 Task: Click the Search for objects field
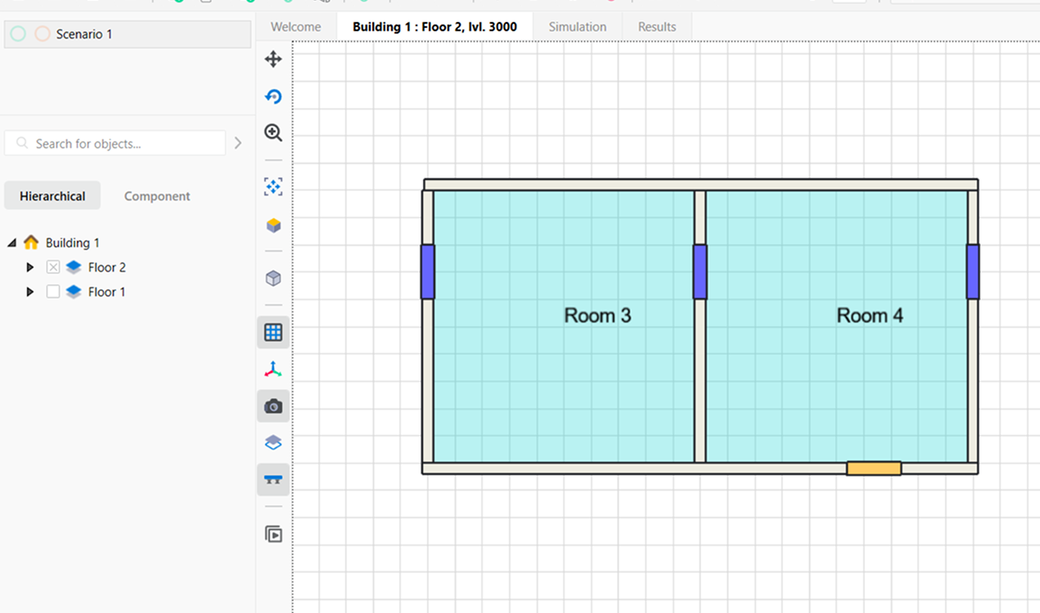point(123,143)
